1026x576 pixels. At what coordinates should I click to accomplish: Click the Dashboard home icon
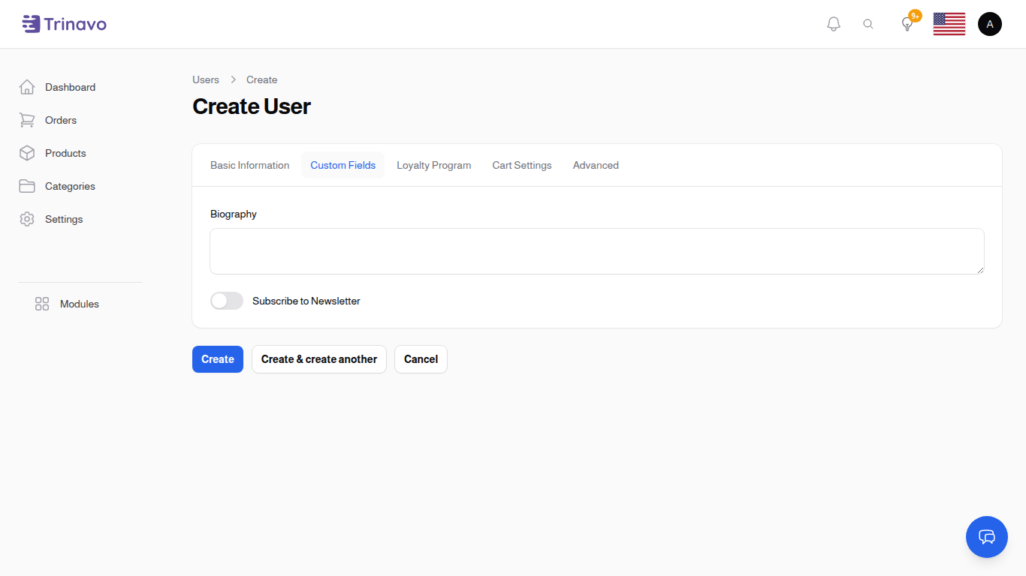27,87
